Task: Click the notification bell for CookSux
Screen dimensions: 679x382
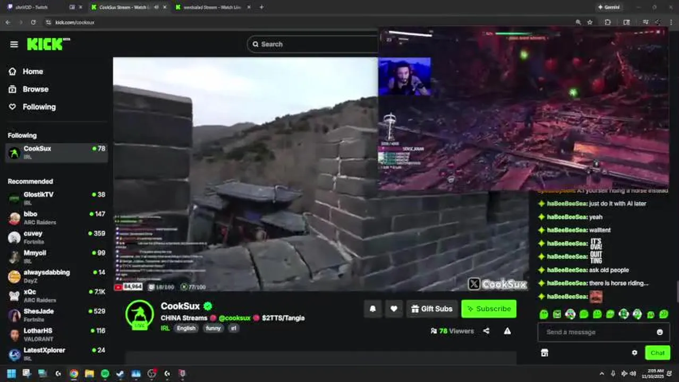Action: click(373, 309)
